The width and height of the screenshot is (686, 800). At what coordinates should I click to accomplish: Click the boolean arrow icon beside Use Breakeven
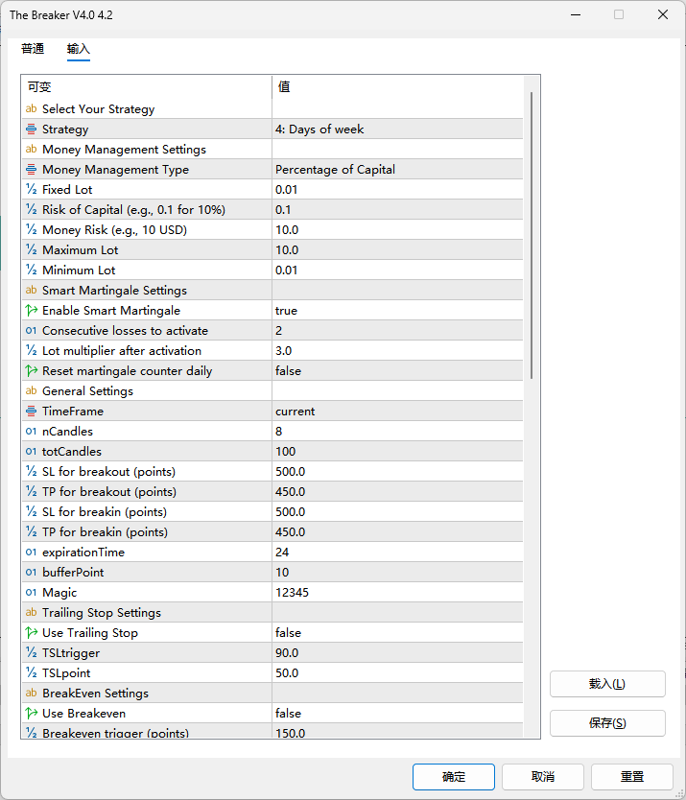(32, 714)
